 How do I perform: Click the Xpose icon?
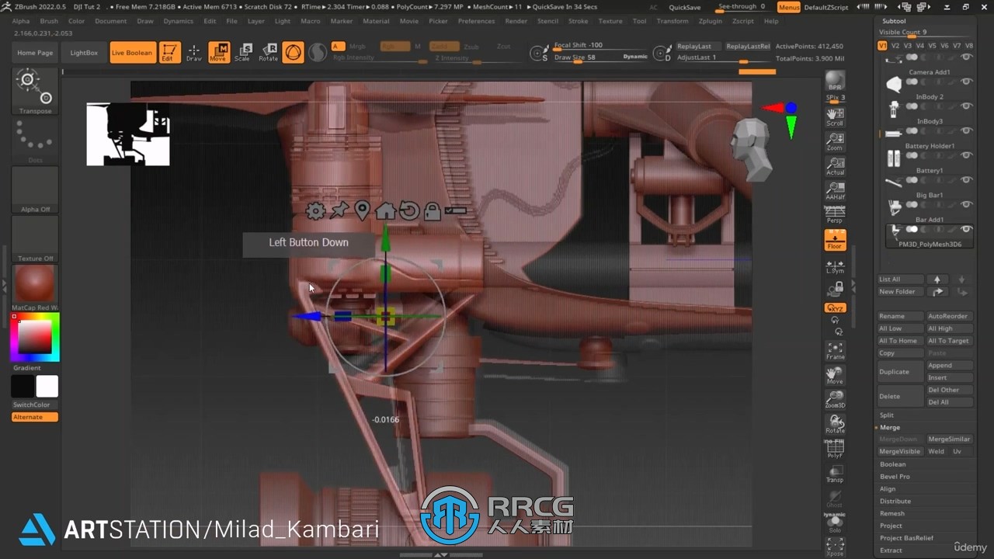pos(835,546)
